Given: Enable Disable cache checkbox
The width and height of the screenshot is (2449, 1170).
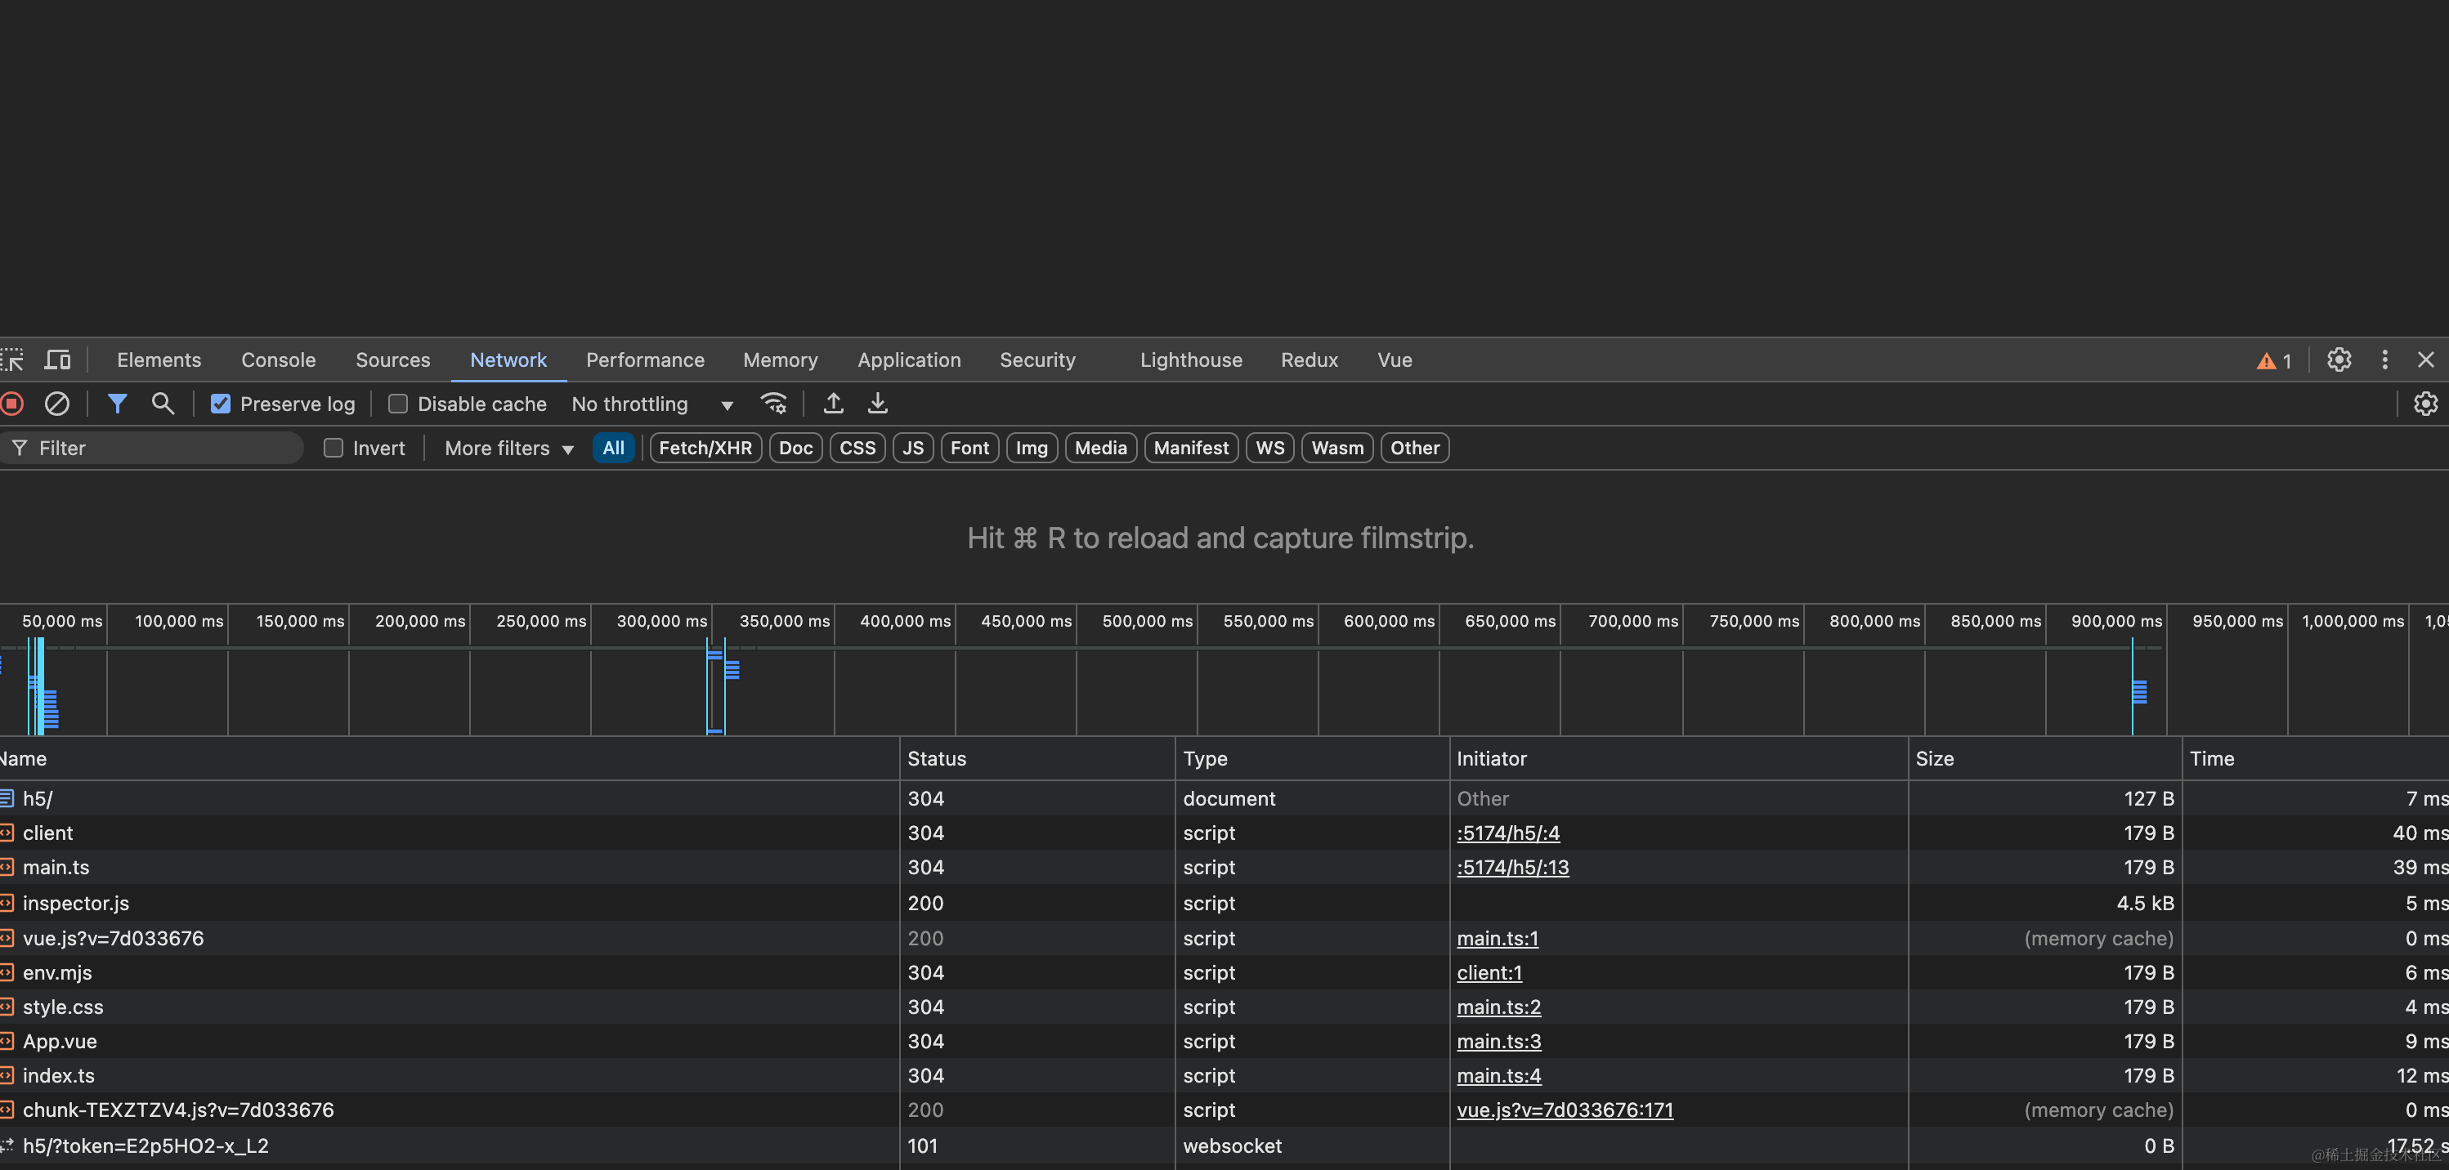Looking at the screenshot, I should point(398,404).
